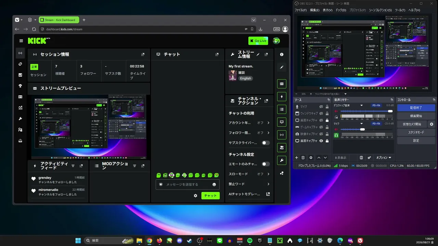Image resolution: width=438 pixels, height=246 pixels.
Task: Open virtual camera settings gear in OBS
Action: [431, 124]
